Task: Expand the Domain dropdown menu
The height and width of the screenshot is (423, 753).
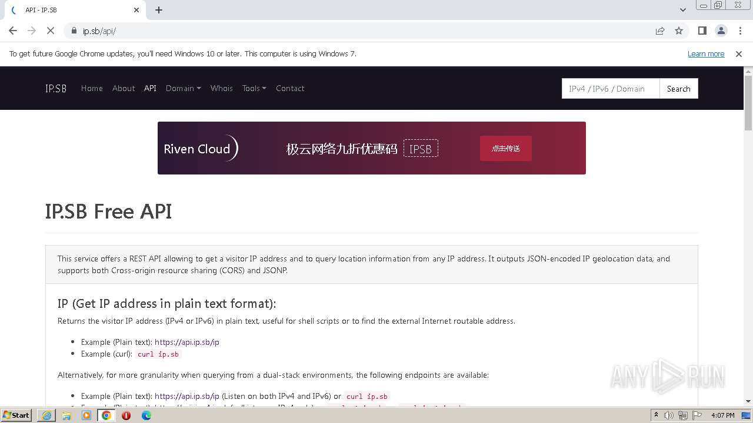Action: 183,88
